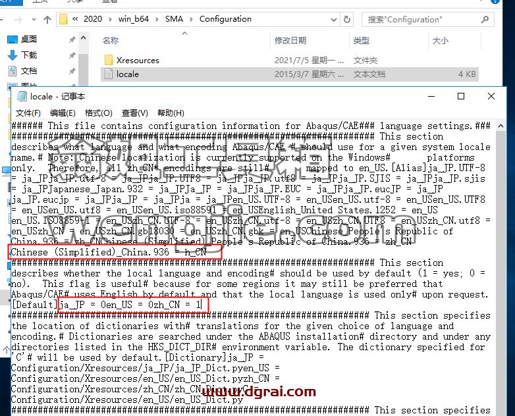The height and width of the screenshot is (416, 515).
Task: Click the Up directory arrow in Explorer
Action: [x=47, y=20]
